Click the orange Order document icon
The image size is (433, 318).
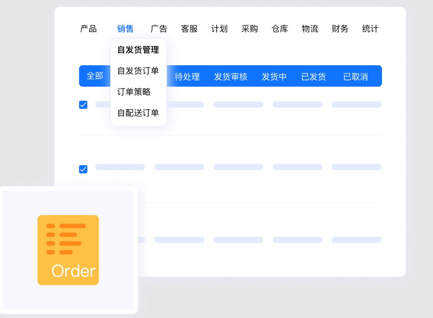click(x=68, y=250)
